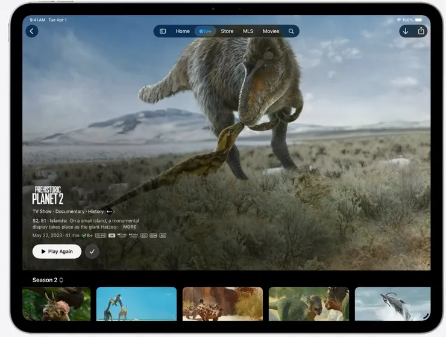The height and width of the screenshot is (337, 446).
Task: Tap the Prehistoric Planet 2 logo
Action: 48,196
